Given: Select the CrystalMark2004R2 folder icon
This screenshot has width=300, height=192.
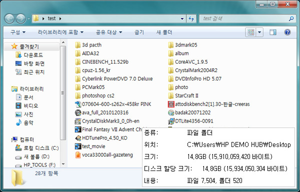Looking at the screenshot, I should click(x=171, y=70).
